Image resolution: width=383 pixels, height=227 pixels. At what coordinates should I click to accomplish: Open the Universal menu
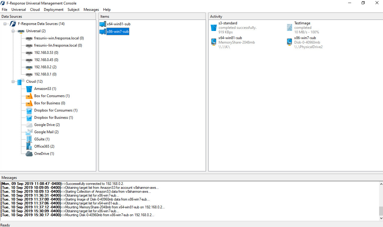pyautogui.click(x=19, y=10)
